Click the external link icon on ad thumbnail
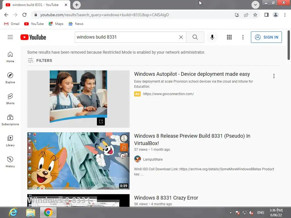 click(101, 121)
